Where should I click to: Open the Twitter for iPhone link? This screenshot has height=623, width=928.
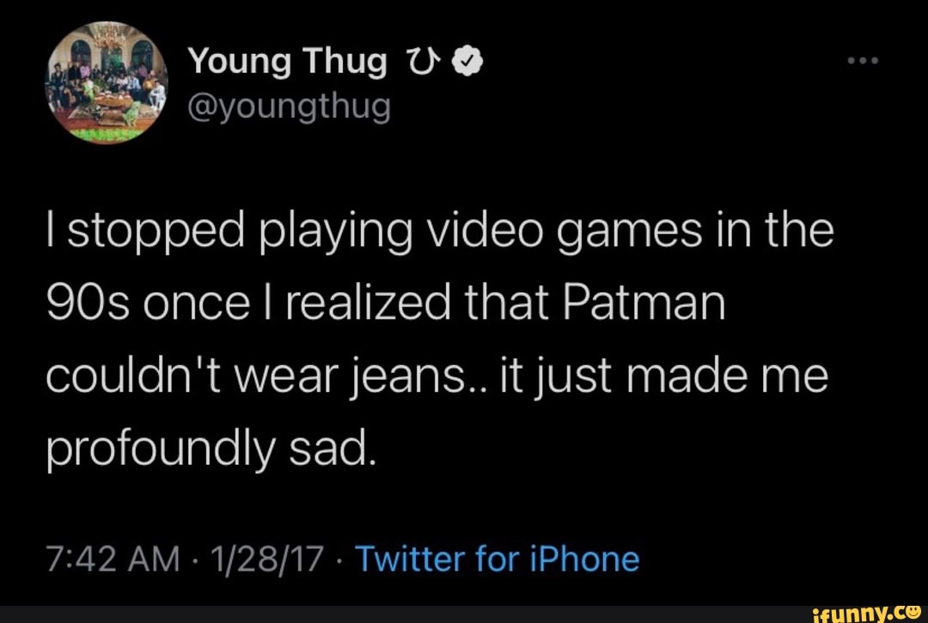tap(498, 559)
